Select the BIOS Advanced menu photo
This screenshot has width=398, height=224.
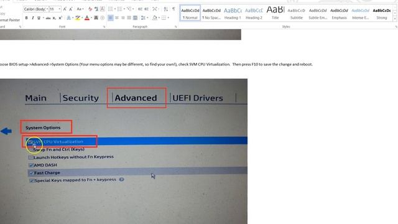[x=124, y=151]
